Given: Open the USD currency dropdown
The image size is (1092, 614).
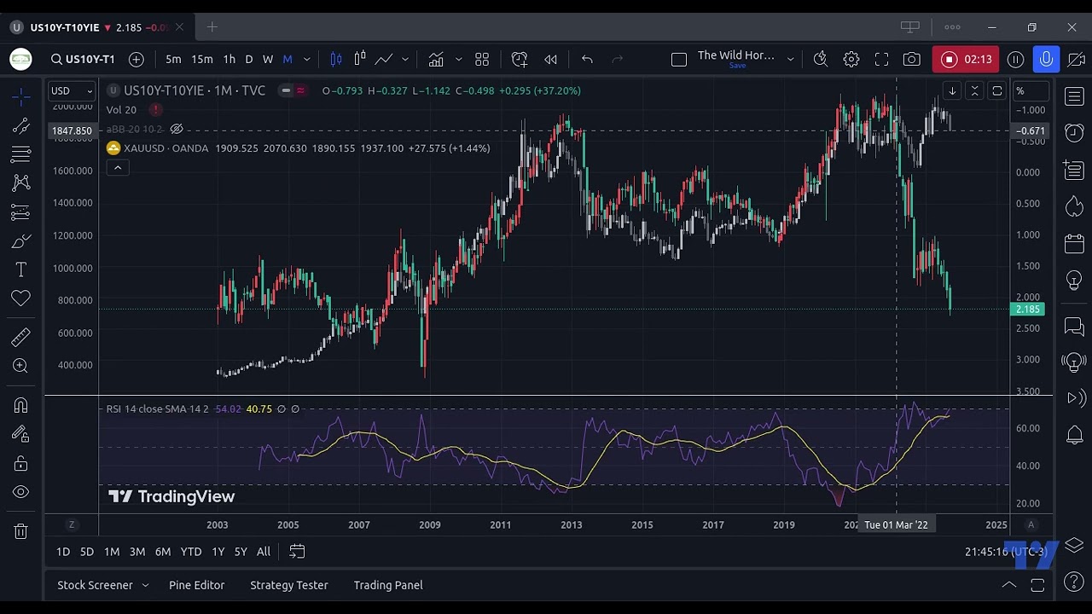Looking at the screenshot, I should point(72,90).
